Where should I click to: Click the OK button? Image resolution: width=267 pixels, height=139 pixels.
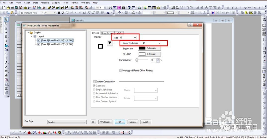coord(120,122)
